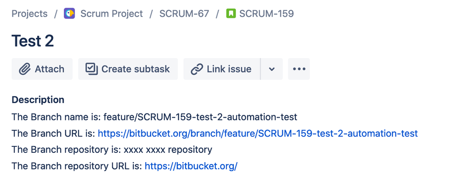
Task: Click the chain Link issue icon
Action: pos(197,69)
